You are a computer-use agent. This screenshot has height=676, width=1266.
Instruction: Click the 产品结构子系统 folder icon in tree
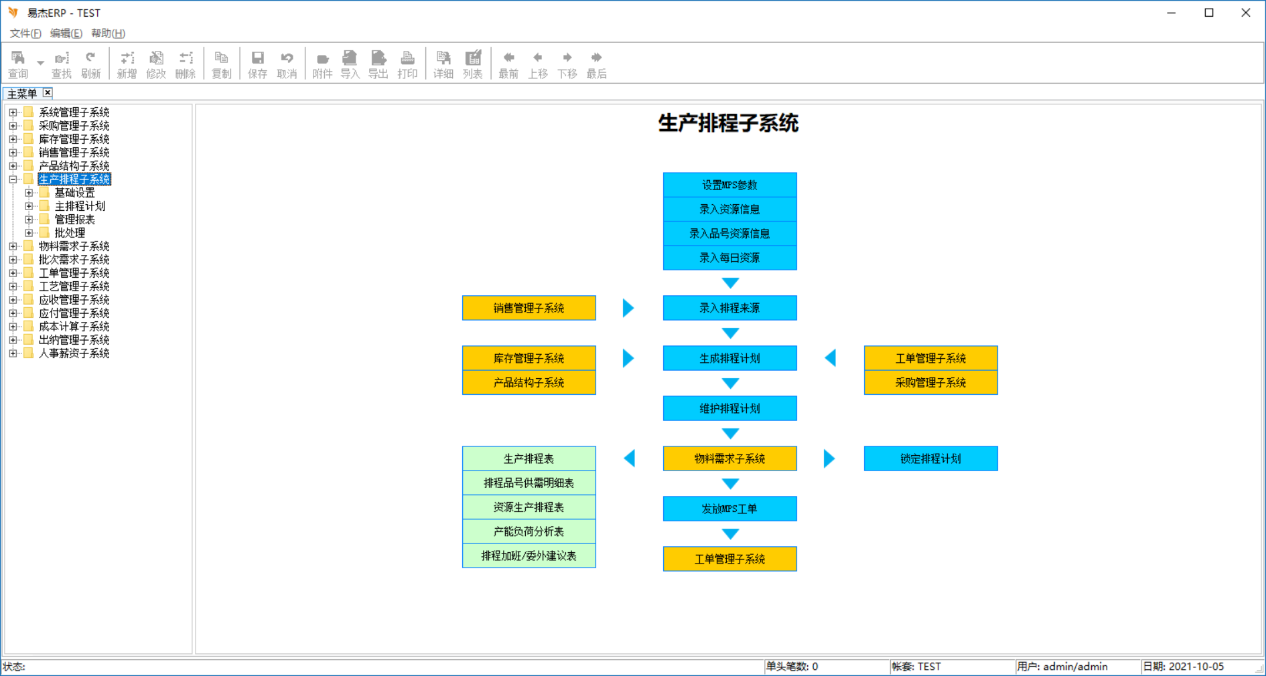coord(28,165)
